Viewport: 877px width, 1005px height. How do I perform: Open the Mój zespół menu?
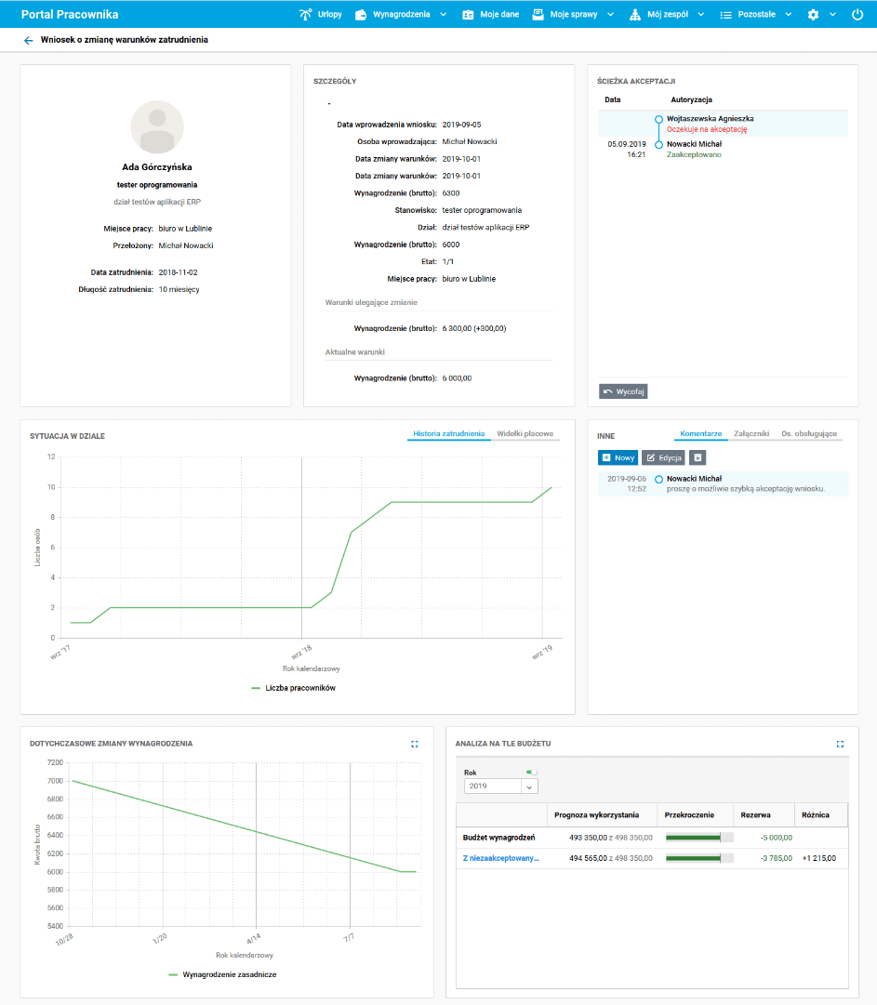point(667,14)
